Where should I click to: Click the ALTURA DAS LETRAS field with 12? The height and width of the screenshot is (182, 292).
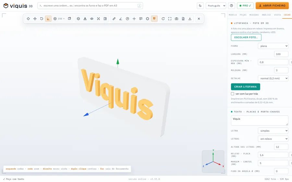click(281, 147)
